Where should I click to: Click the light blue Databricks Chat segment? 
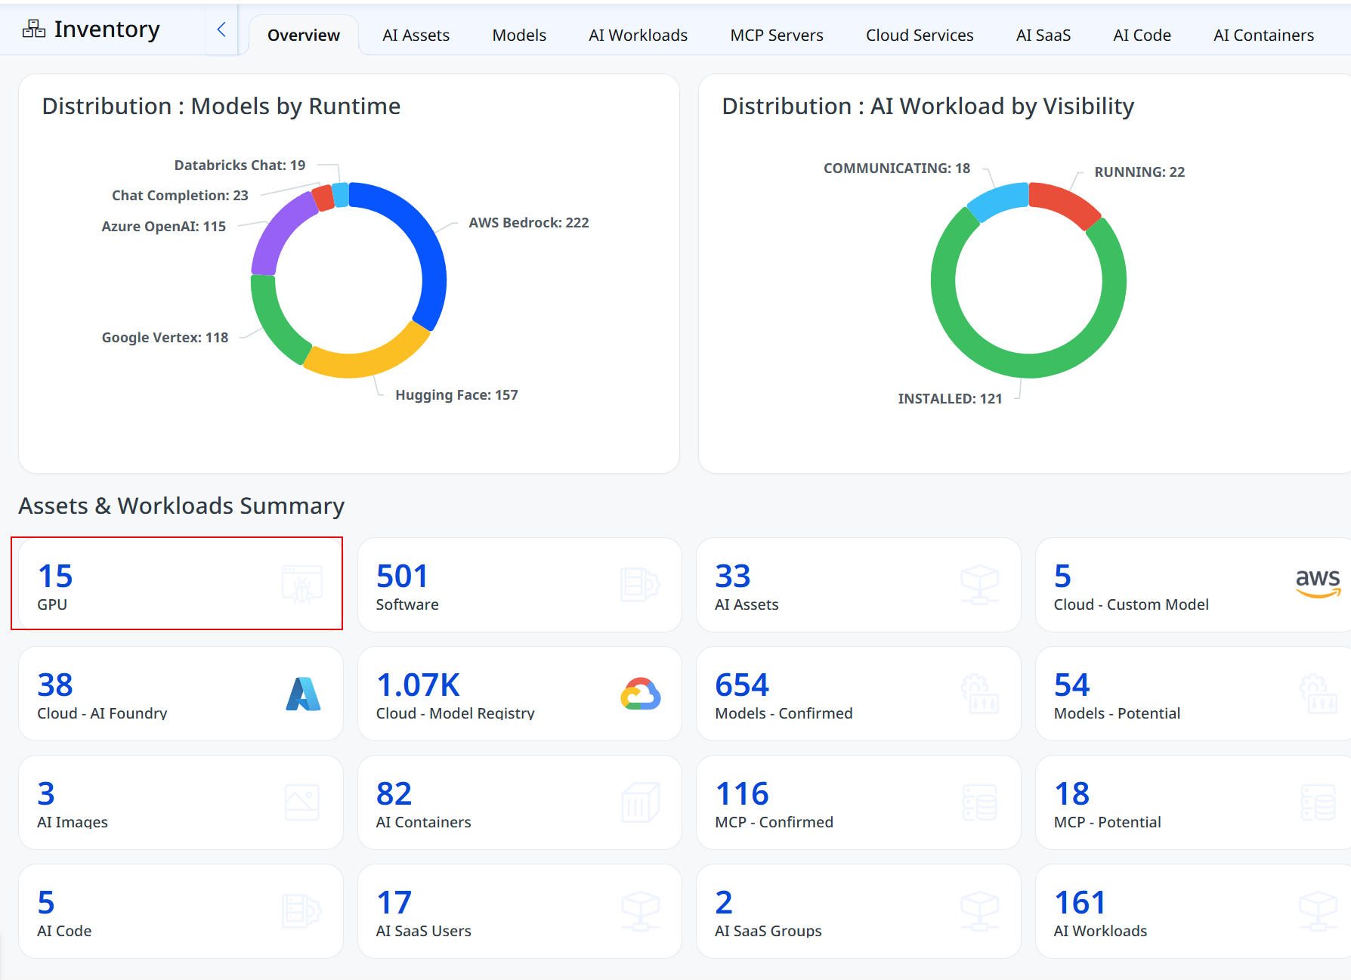point(341,194)
